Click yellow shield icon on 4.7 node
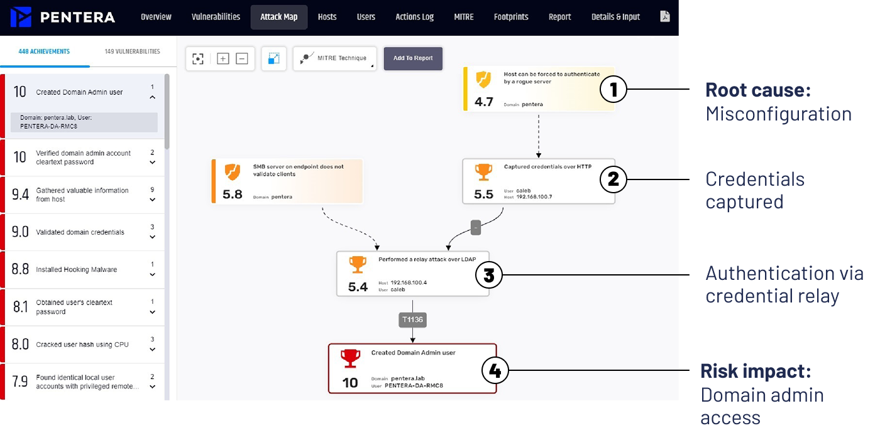The height and width of the screenshot is (428, 880). coord(483,79)
